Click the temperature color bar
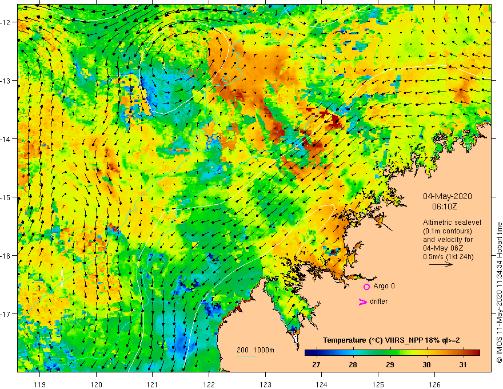This screenshot has height=389, width=503. coord(392,353)
